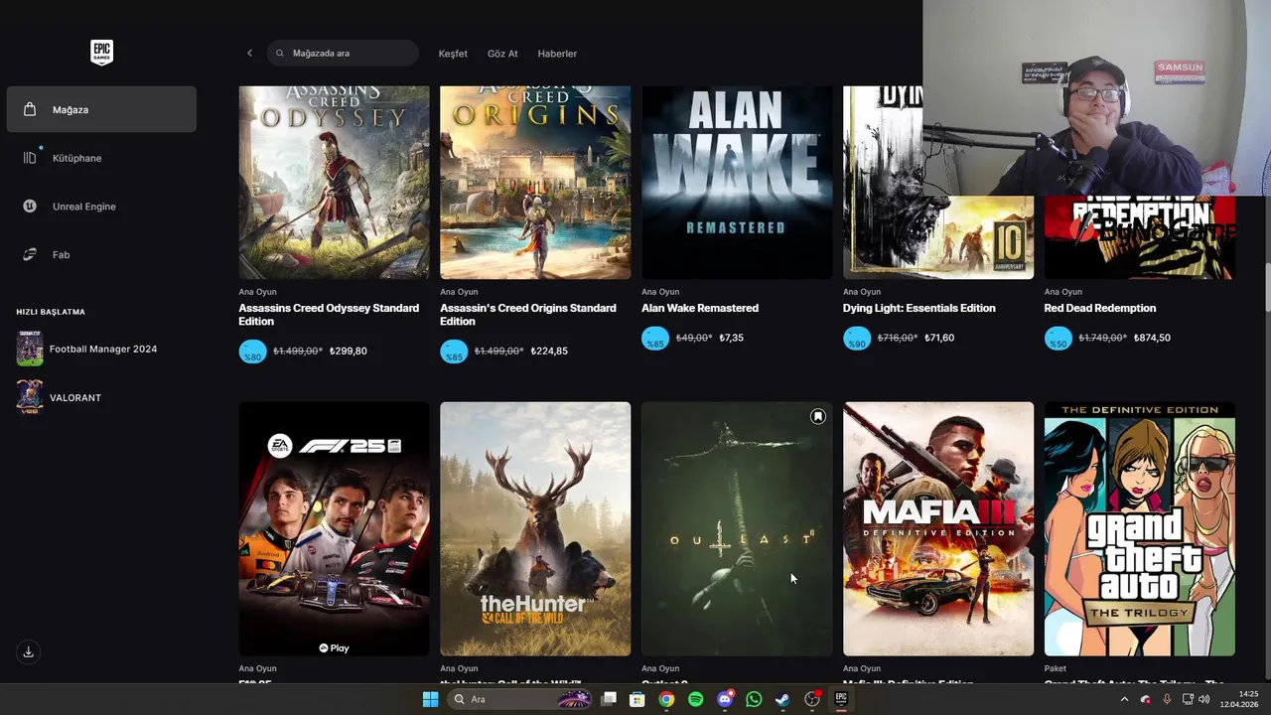Click the Fab logo icon
1271x715 pixels.
point(30,254)
